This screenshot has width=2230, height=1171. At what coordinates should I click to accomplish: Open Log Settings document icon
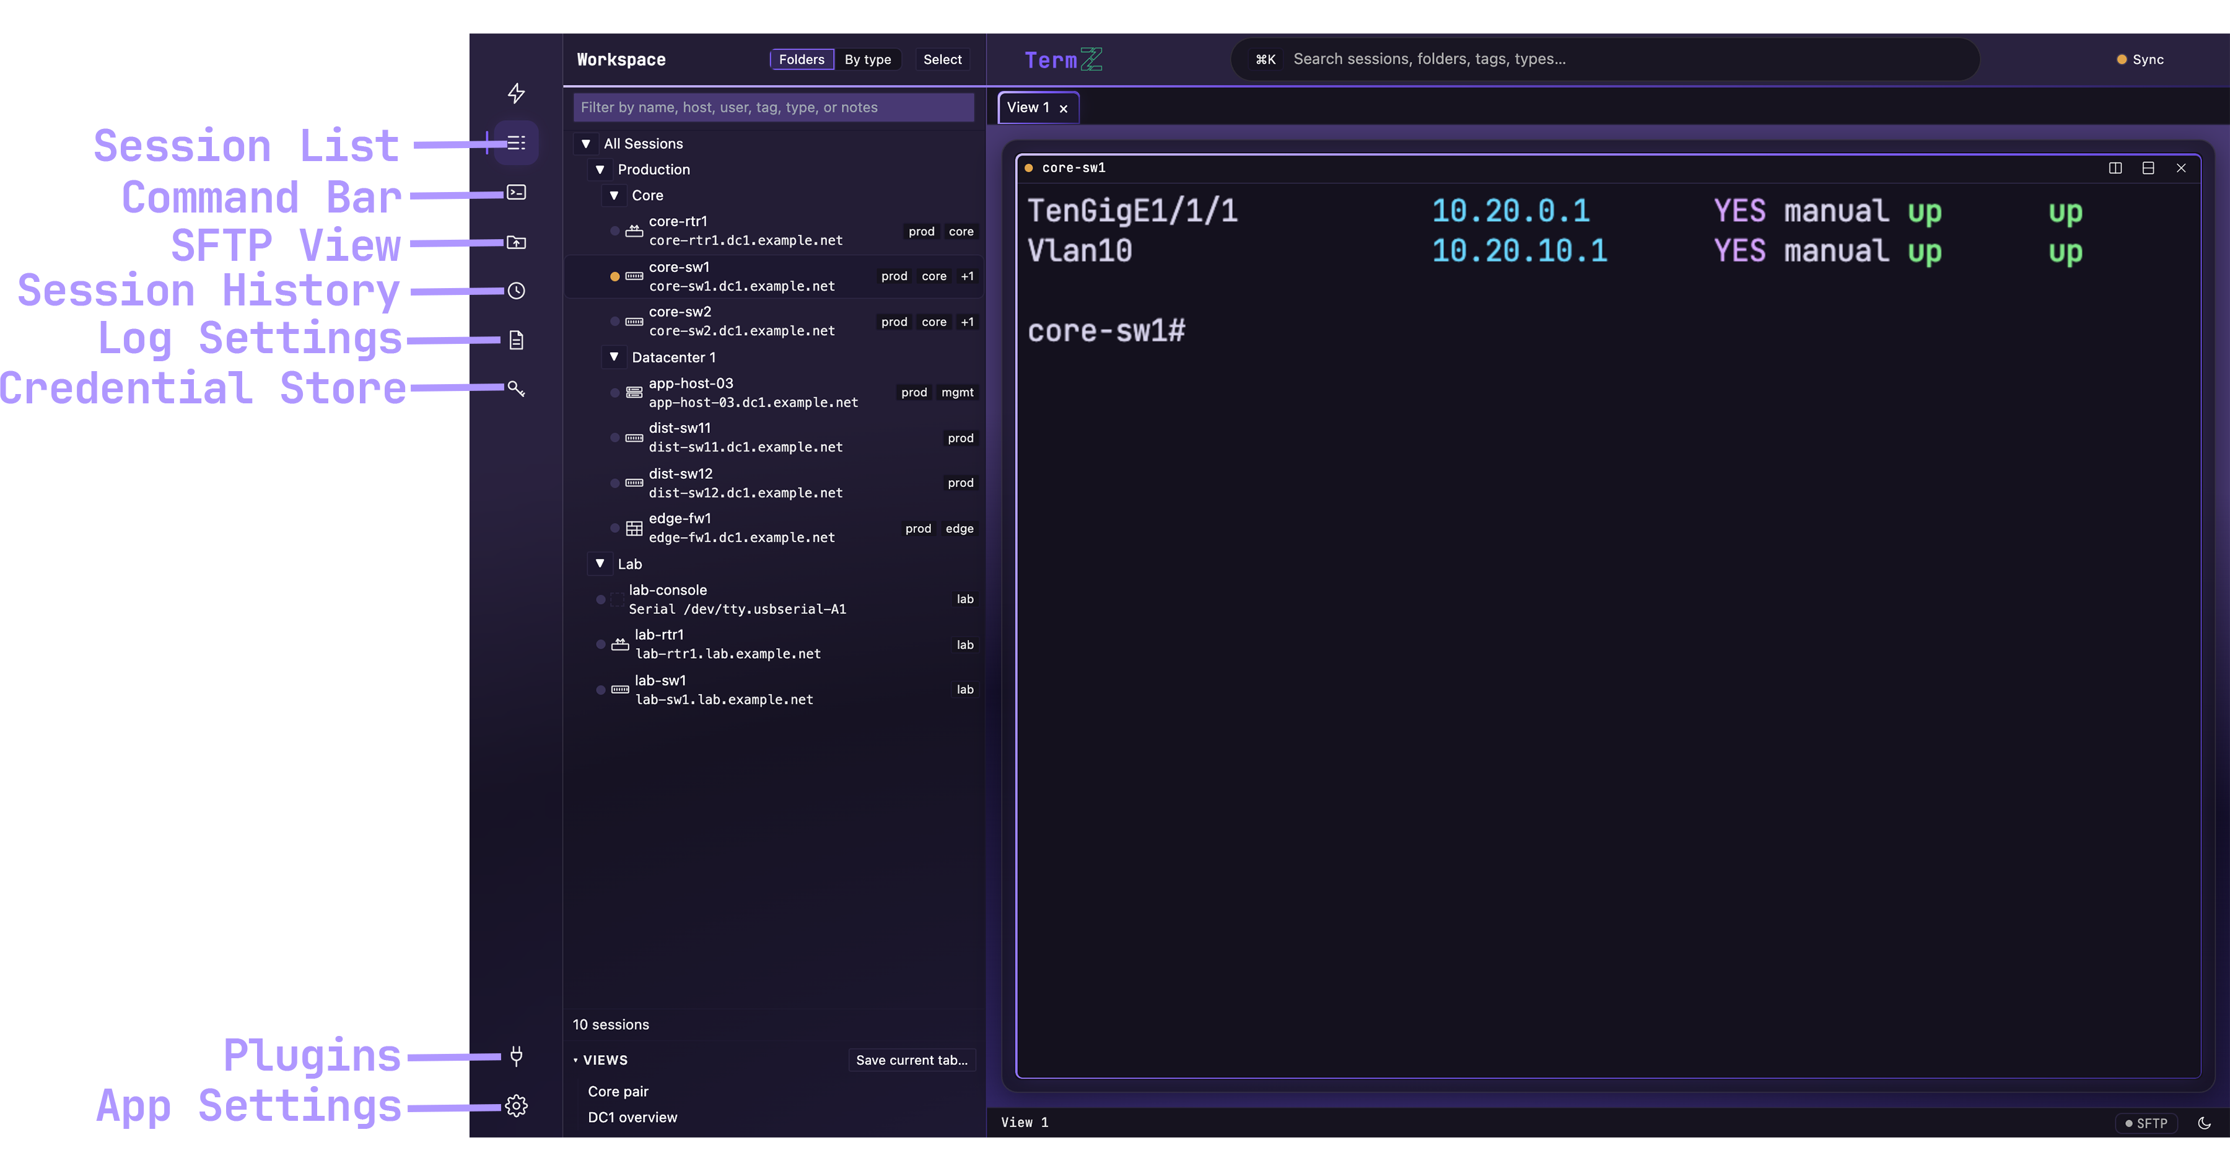pyautogui.click(x=516, y=340)
